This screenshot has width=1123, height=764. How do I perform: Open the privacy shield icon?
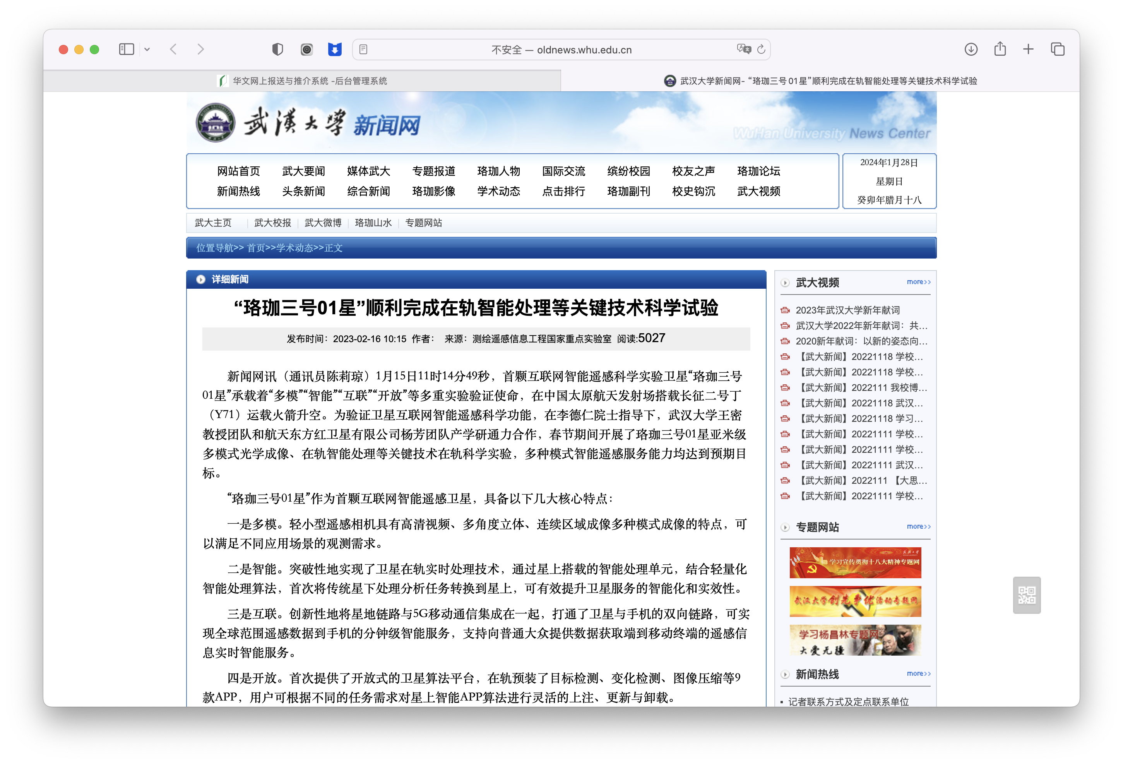tap(277, 49)
